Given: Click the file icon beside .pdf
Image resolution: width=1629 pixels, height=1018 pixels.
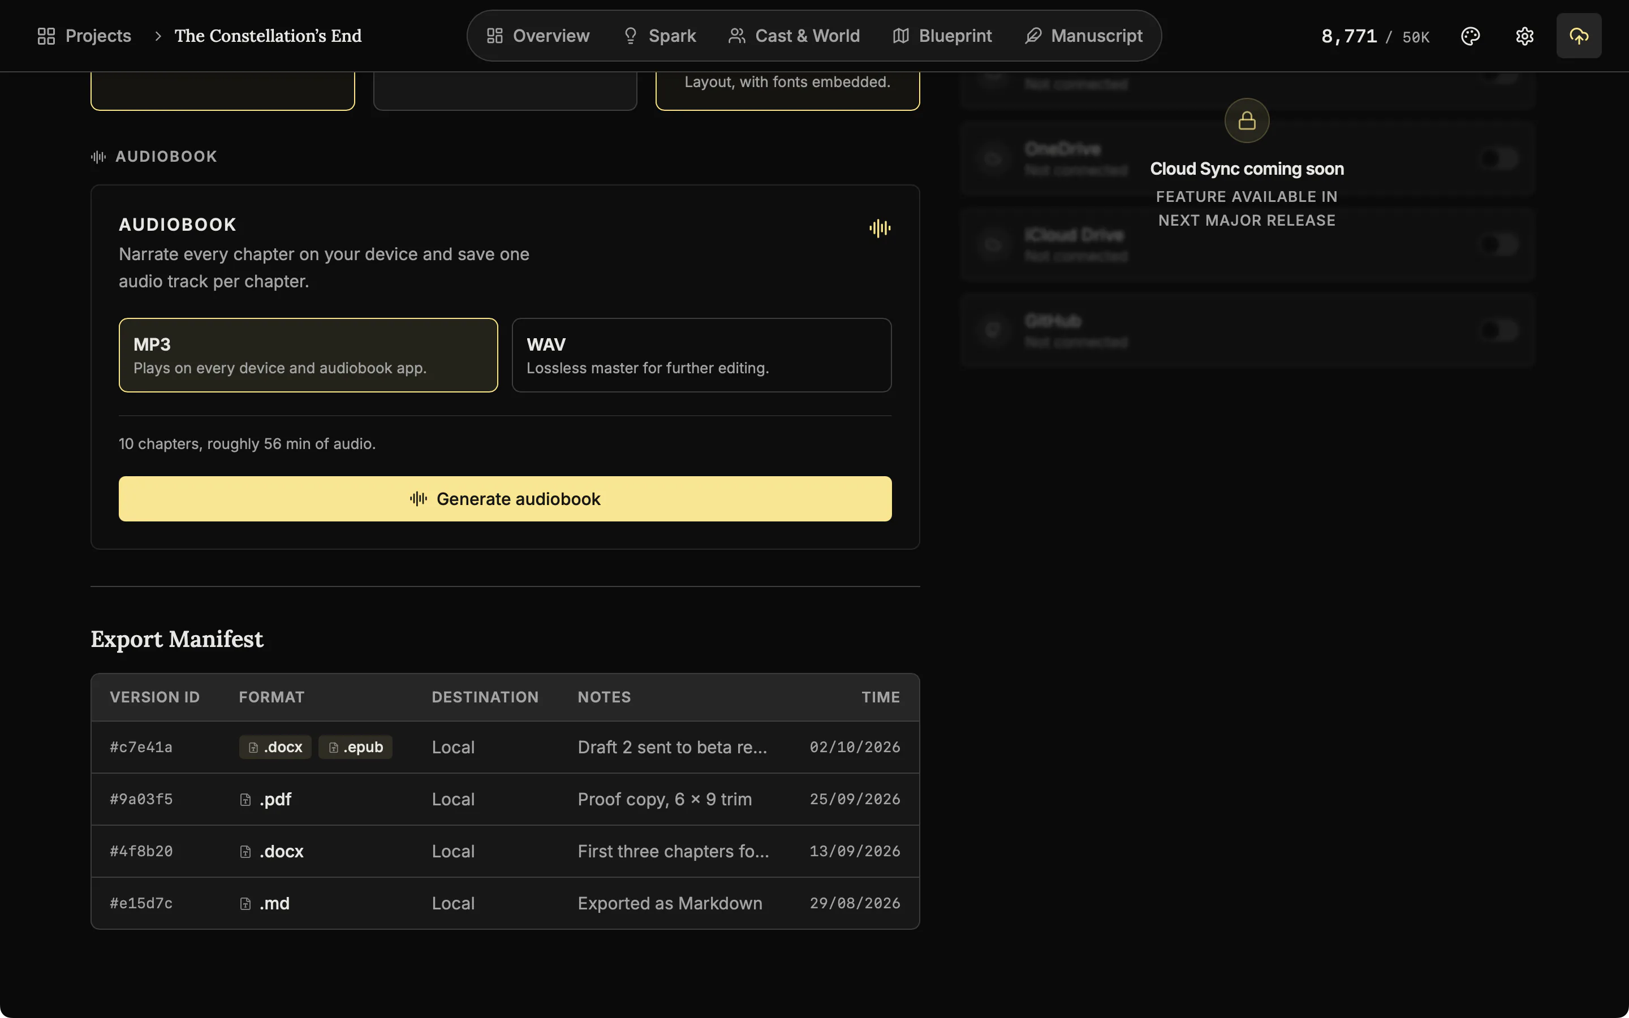Looking at the screenshot, I should click(x=245, y=799).
